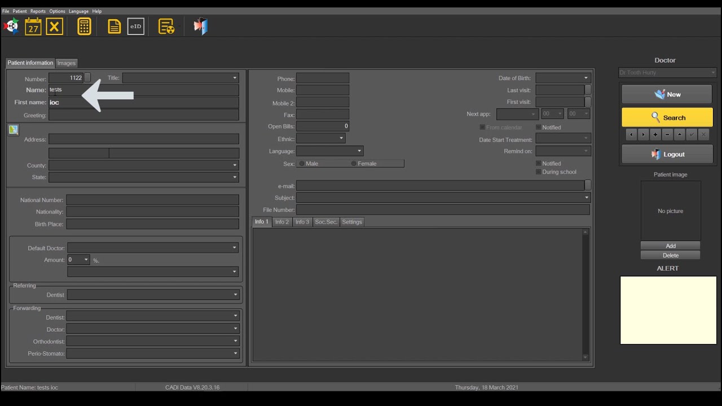Switch to the Info 2 tab
The height and width of the screenshot is (406, 722).
click(x=282, y=222)
